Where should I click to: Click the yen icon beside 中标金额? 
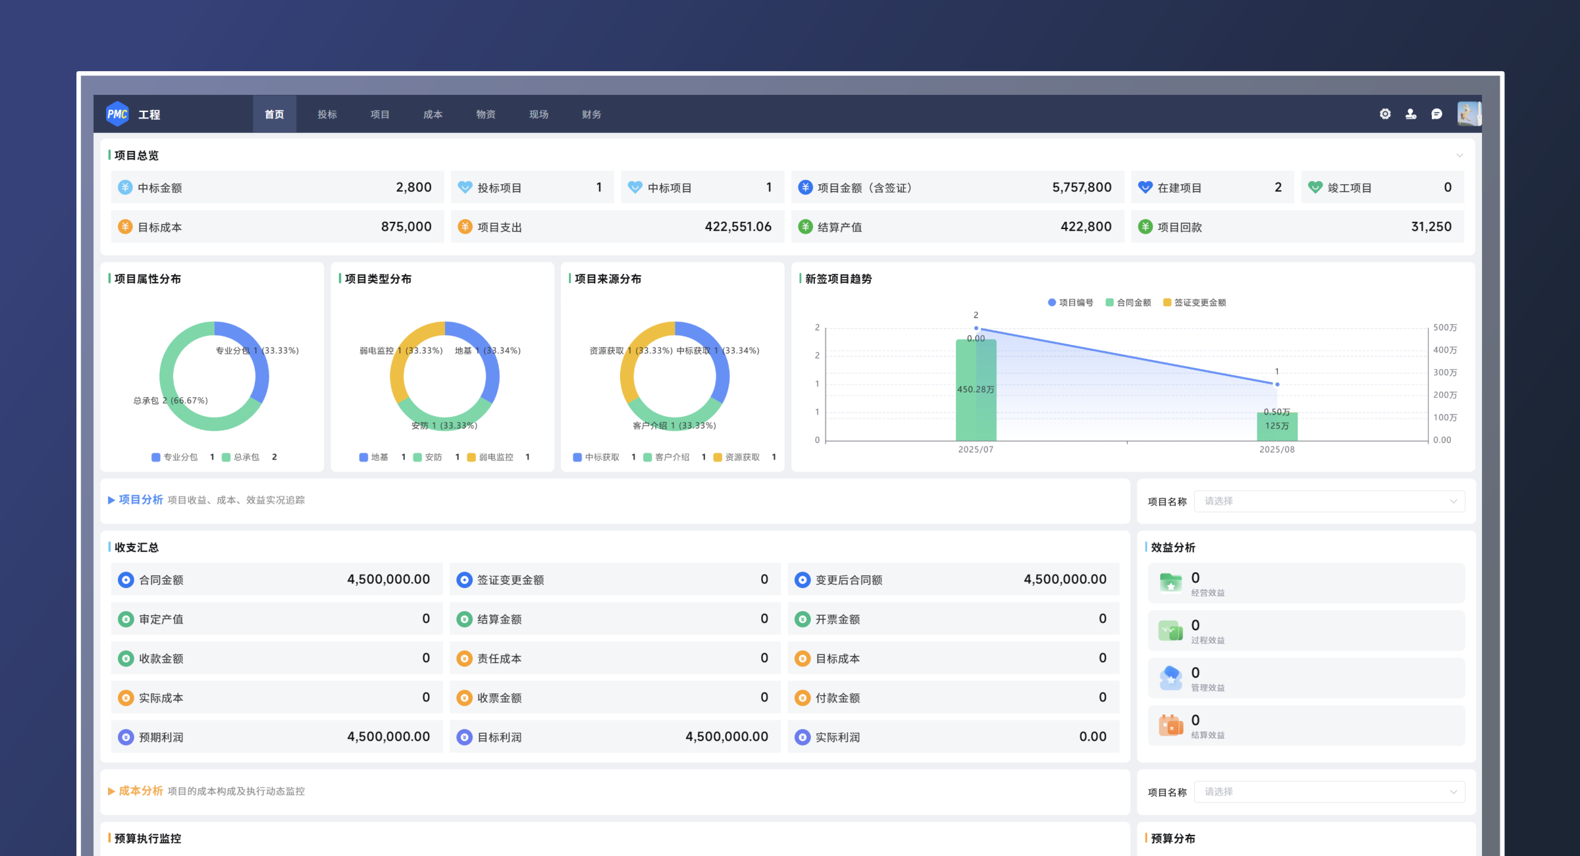pos(125,188)
